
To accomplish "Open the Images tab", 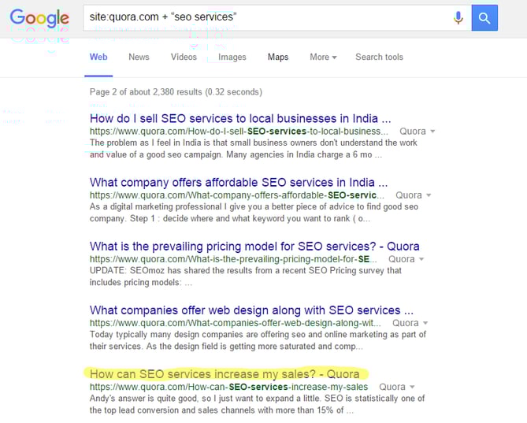I will [x=232, y=58].
